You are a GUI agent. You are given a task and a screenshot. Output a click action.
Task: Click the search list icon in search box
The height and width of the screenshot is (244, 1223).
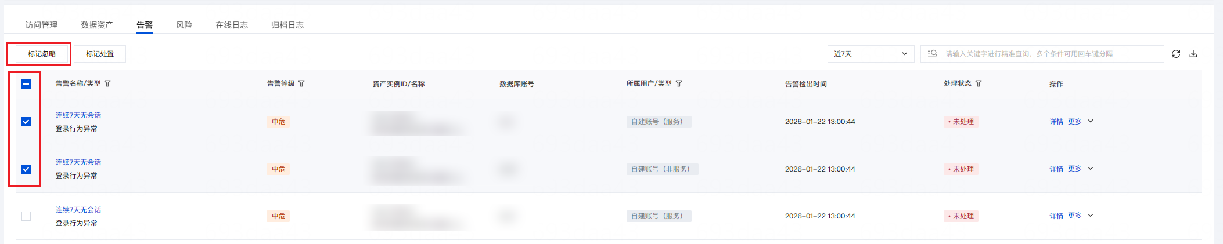pyautogui.click(x=933, y=54)
